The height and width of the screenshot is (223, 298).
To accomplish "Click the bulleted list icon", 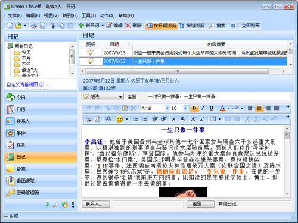I will [x=135, y=119].
